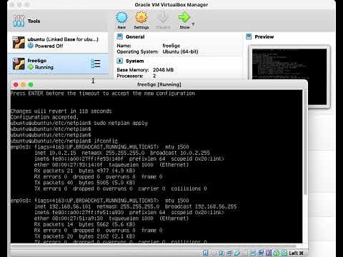Screen dimensions: 343x257
Task: Click the Name value 'free5gc' in General
Action: (171, 46)
